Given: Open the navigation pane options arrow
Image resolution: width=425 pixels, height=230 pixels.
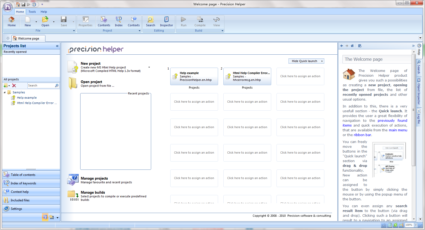Looking at the screenshot, I should (x=57, y=218).
